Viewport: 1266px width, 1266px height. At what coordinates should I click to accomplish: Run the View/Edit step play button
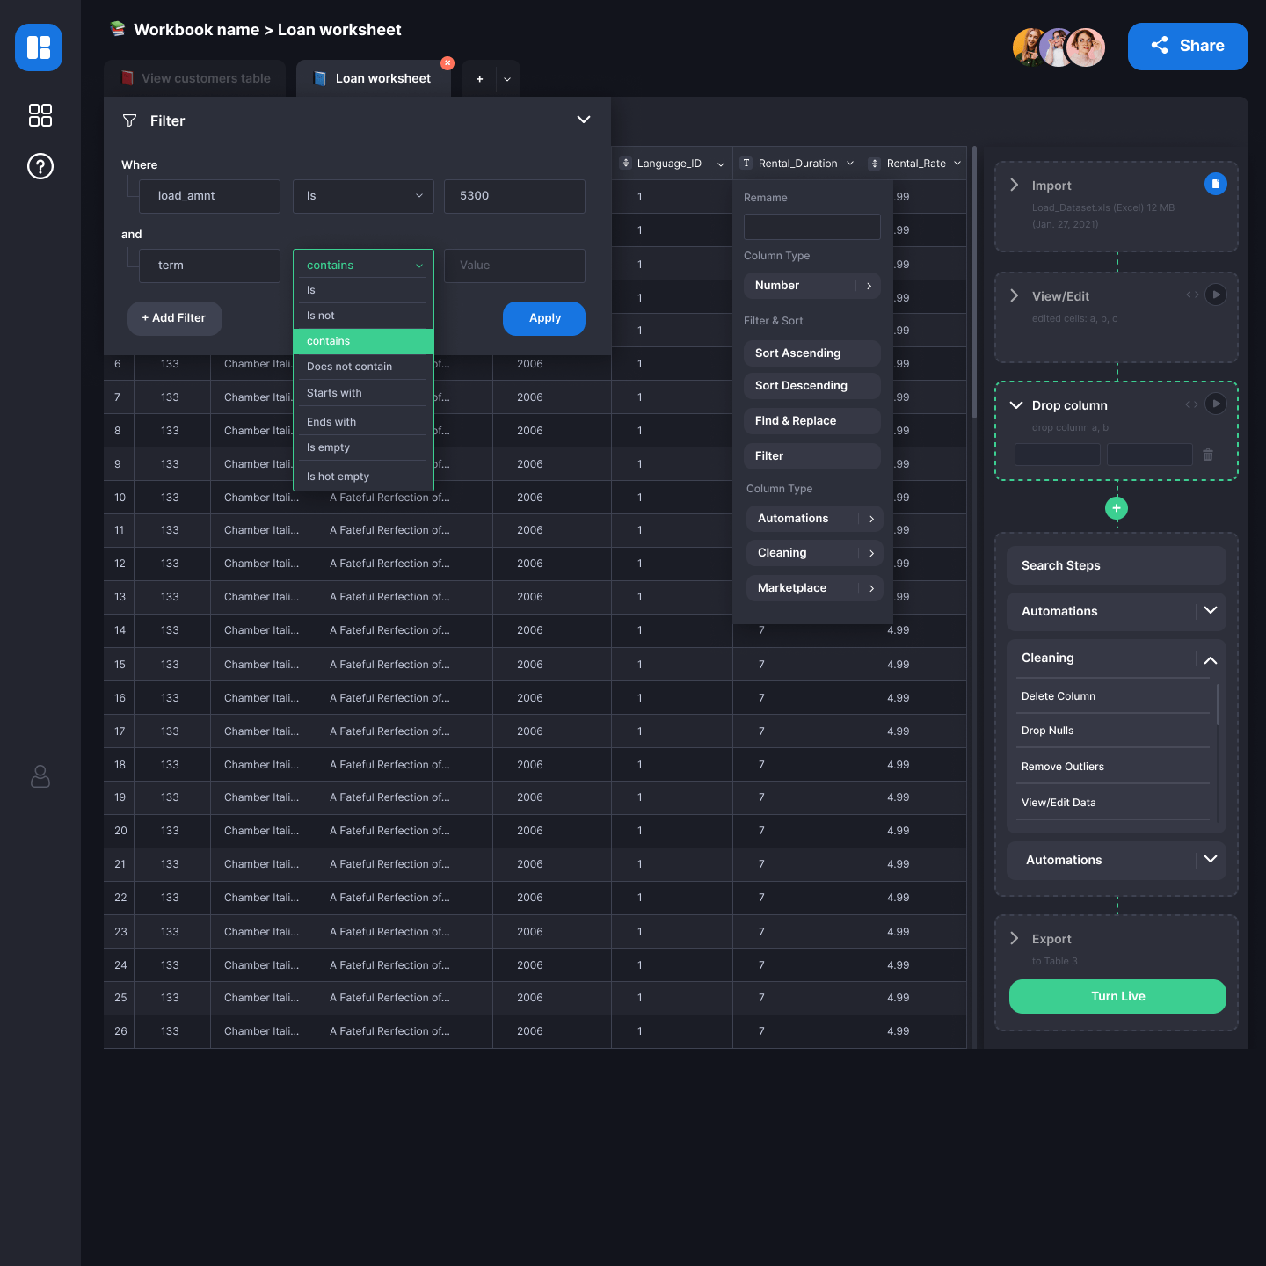click(x=1215, y=295)
